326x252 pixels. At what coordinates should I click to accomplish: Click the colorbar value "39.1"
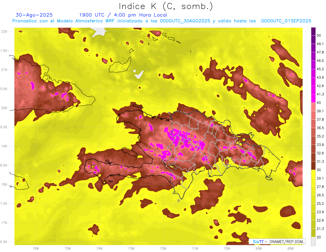320,111
